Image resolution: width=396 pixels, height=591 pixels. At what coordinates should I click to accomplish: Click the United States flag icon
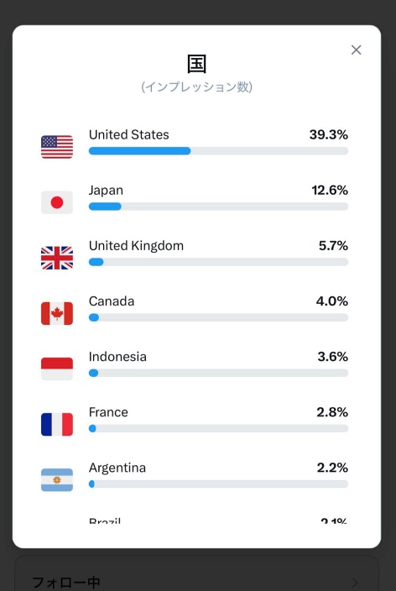coord(57,147)
